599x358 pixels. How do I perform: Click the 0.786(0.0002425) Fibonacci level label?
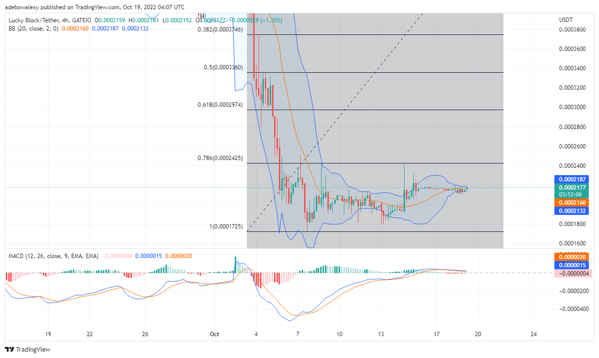[x=220, y=158]
